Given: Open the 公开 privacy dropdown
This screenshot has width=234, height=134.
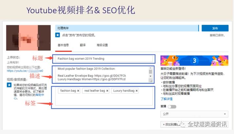Looking at the screenshot, I should pyautogui.click(x=194, y=114).
